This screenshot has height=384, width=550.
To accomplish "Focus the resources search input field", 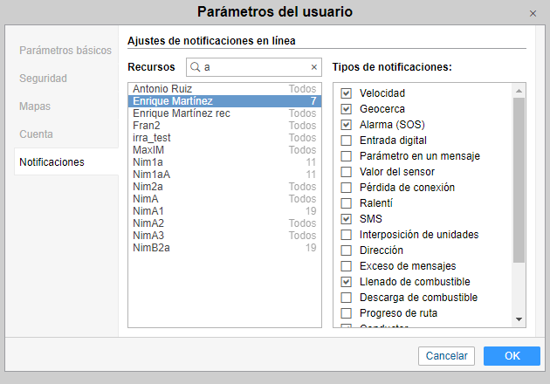I will (253, 67).
